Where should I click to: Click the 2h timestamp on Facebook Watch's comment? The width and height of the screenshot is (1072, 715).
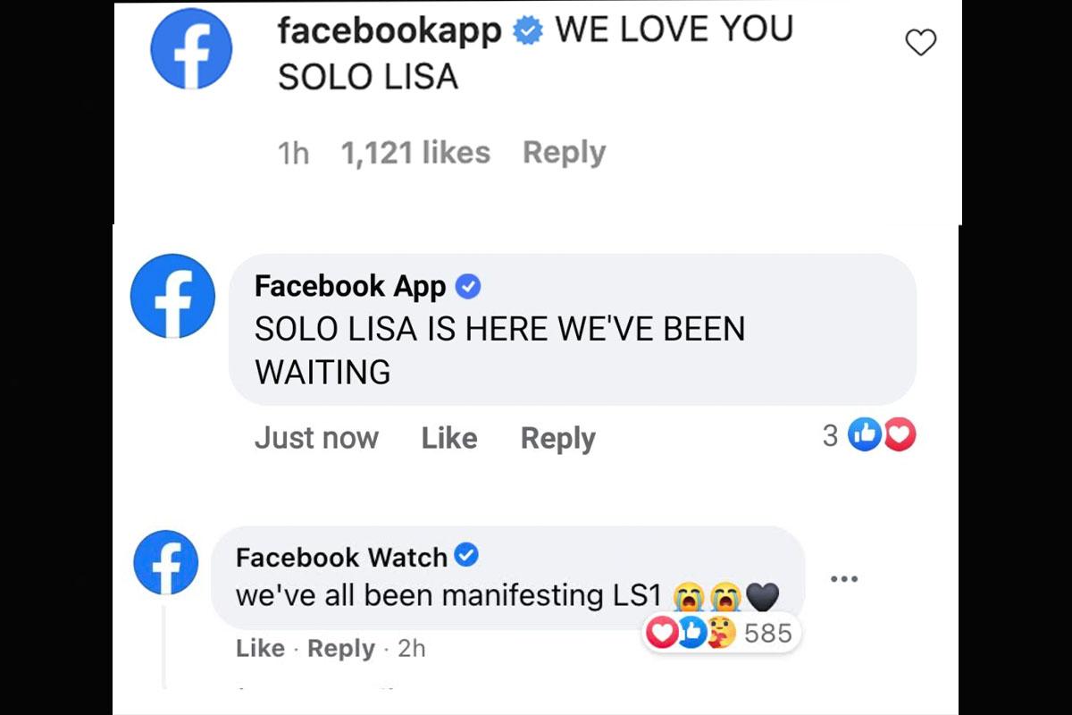click(413, 649)
